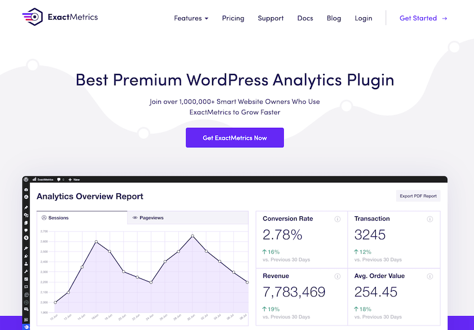Viewport: 474px width, 330px height.
Task: Click the highlighted ExactMetrics icon at sidebar bottom
Action: click(x=26, y=327)
